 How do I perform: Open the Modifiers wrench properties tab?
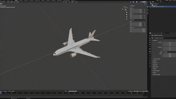(150, 54)
